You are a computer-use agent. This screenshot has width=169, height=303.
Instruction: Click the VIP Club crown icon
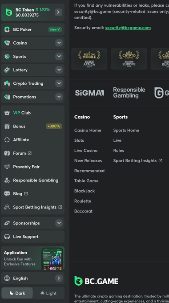pyautogui.click(x=7, y=113)
